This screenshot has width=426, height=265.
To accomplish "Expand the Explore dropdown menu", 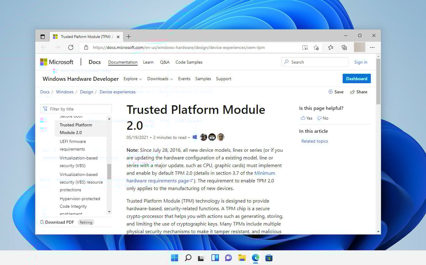I will coord(133,79).
